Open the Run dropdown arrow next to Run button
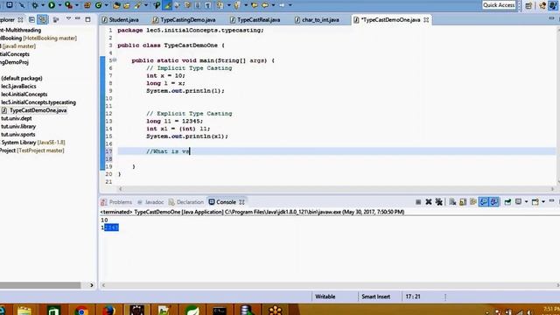The width and height of the screenshot is (560, 315). 59,5
